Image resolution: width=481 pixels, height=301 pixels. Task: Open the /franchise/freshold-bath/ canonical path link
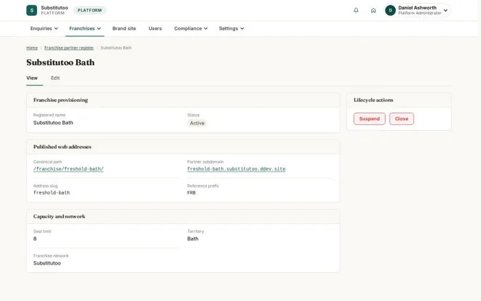point(69,169)
